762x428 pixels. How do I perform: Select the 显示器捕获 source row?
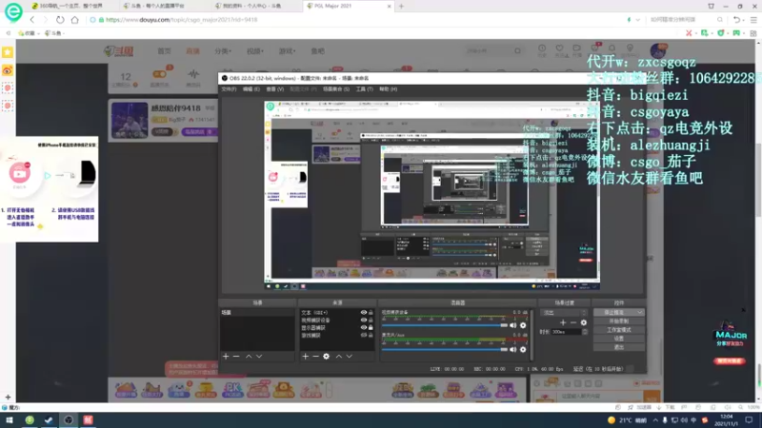[336, 327]
